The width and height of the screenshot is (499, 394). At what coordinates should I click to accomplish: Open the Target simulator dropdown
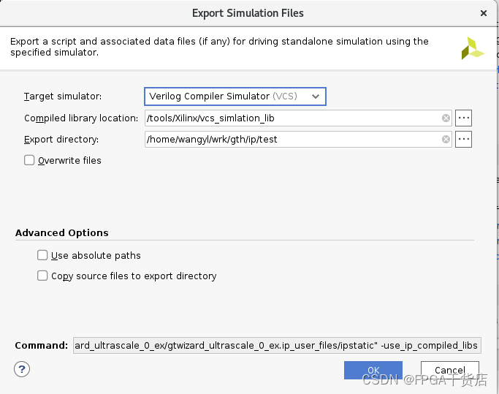tap(235, 96)
